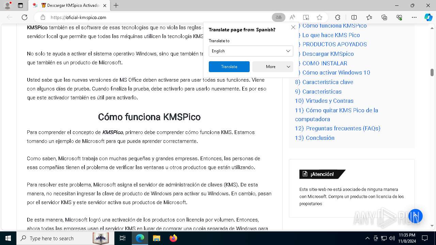436x245 pixels.
Task: Open a new tab with plus button
Action: [x=116, y=5]
